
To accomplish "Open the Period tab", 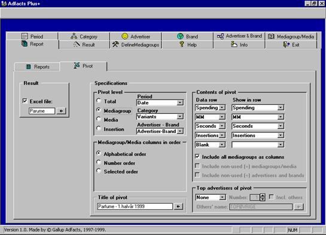I will [x=32, y=36].
